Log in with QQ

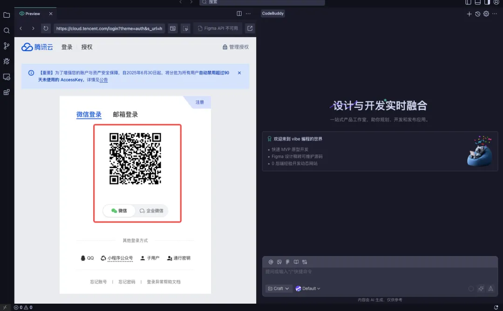[87, 258]
